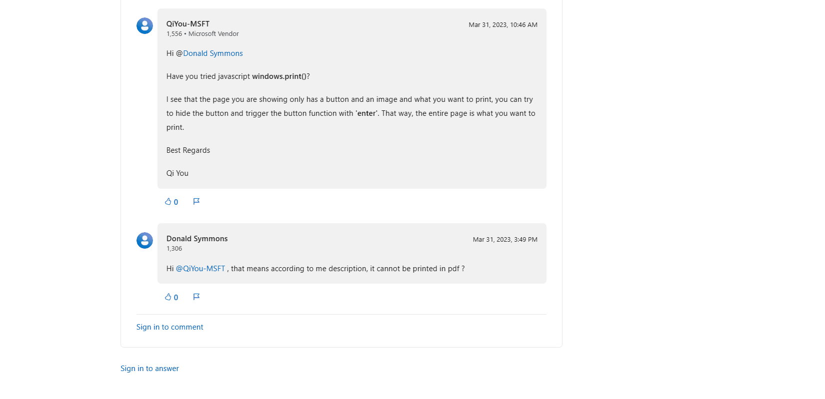Viewport: 825px width, 399px height.
Task: Click Donald Symmons' profile avatar icon
Action: pos(144,241)
